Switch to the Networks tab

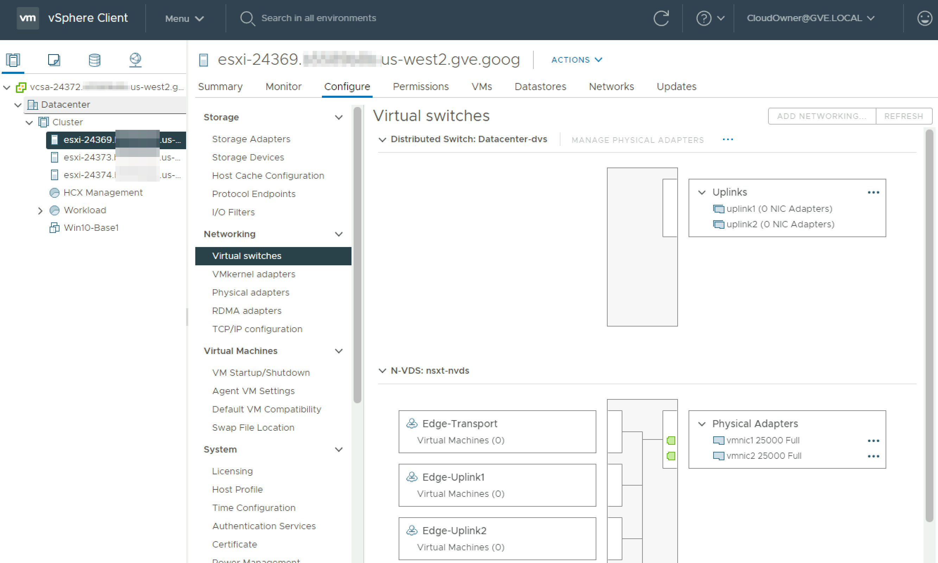coord(611,87)
